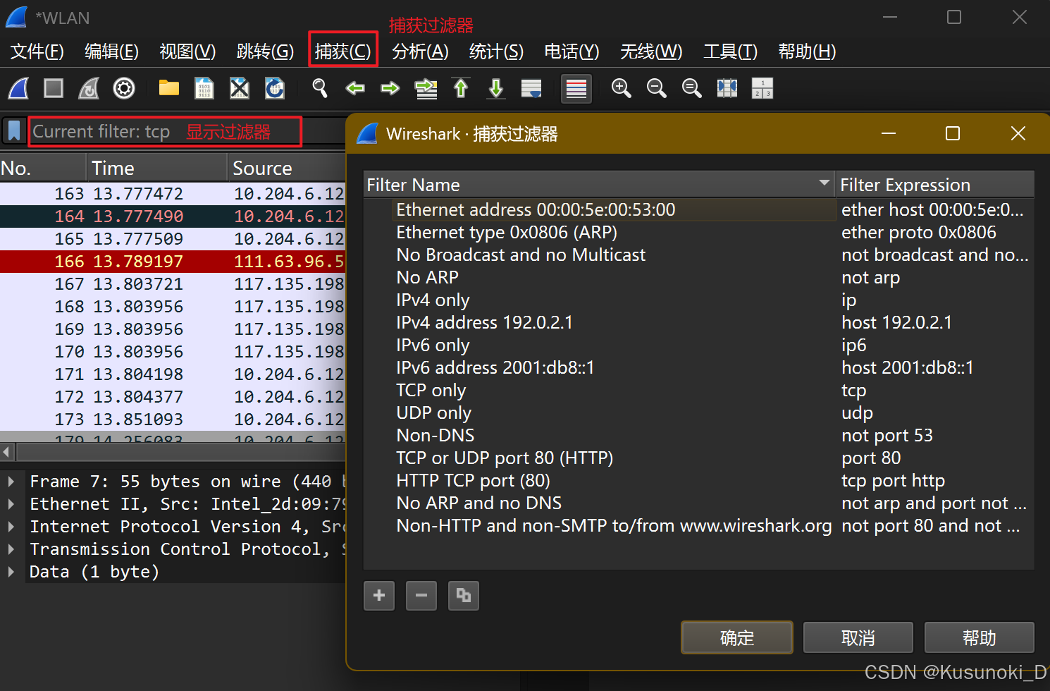The height and width of the screenshot is (691, 1050).
Task: Toggle auto-scroll during live capture
Action: (x=531, y=88)
